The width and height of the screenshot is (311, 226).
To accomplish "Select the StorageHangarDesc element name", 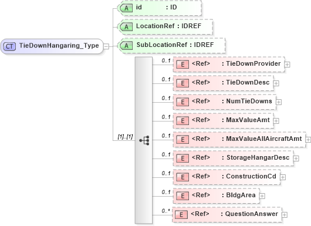I will [258, 157].
